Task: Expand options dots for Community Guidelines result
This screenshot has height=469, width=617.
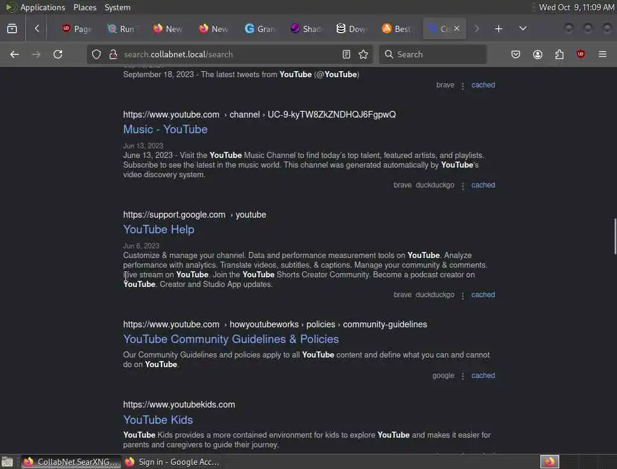Action: pyautogui.click(x=463, y=376)
